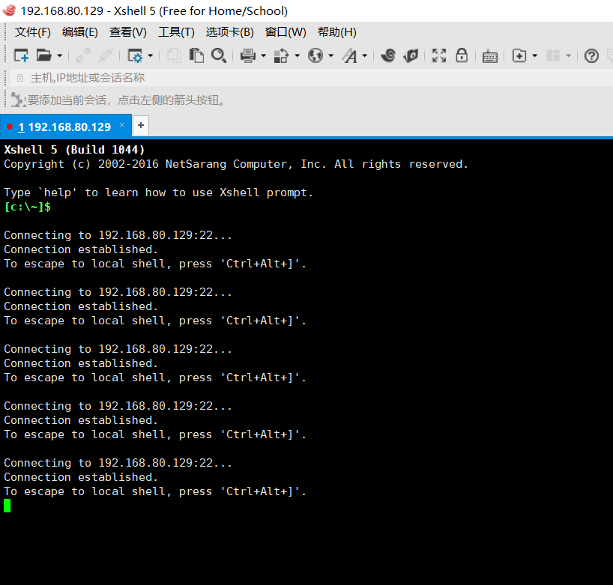Viewport: 613px width, 585px height.
Task: Click the Lock screen padlock icon
Action: point(462,55)
